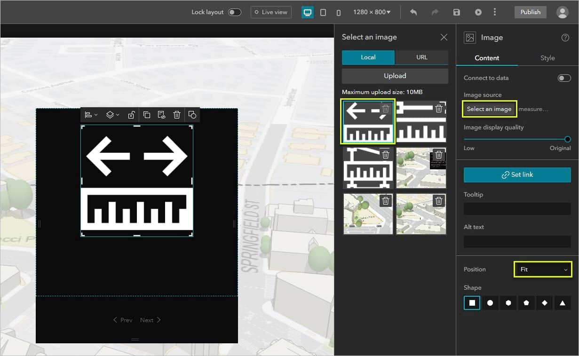Delete the widget via trash icon
Screen dimensions: 579x356
coord(176,115)
